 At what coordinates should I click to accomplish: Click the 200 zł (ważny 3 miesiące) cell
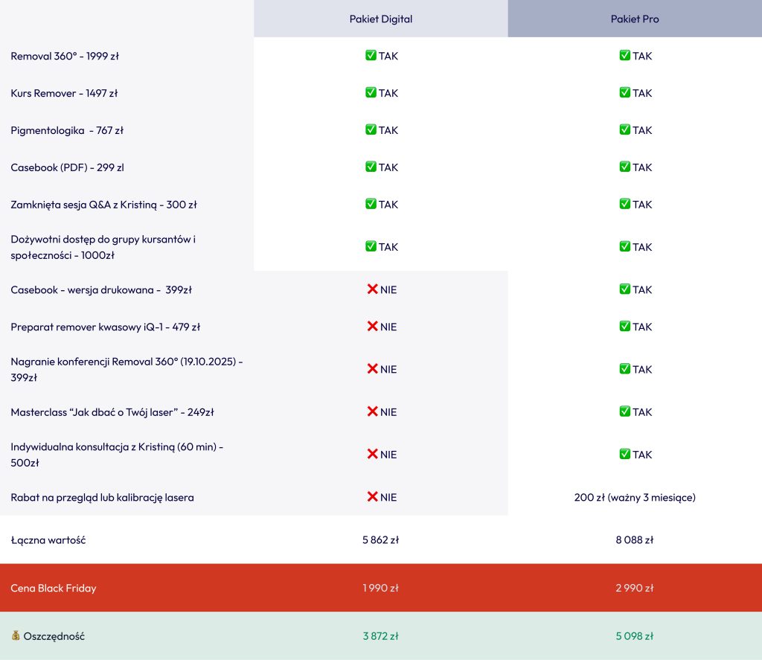[x=634, y=497]
